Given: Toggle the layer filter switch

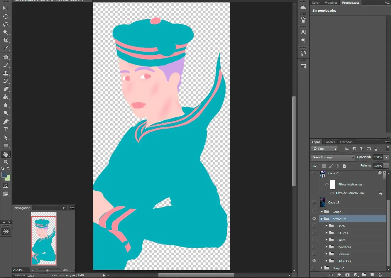Looking at the screenshot, I should coord(388,148).
